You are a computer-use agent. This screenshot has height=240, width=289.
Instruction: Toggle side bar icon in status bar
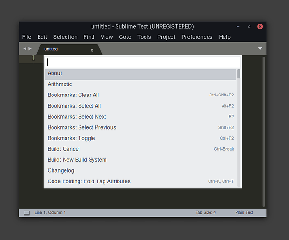click(26, 213)
